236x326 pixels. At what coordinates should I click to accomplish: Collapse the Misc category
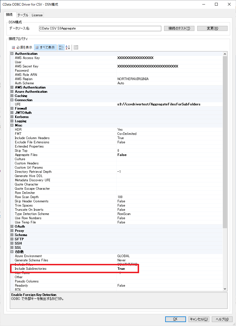click(12, 125)
